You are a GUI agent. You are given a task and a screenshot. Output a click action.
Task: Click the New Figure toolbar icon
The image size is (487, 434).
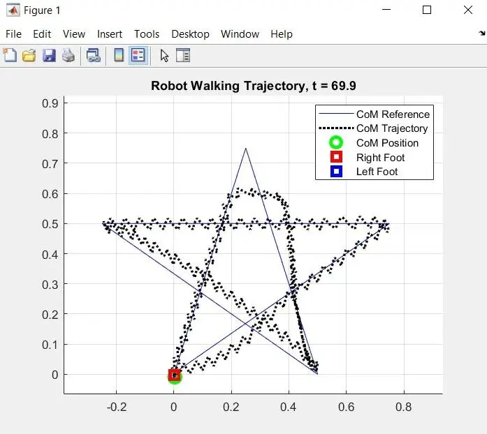[x=10, y=55]
